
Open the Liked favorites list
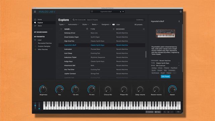tap(40, 40)
